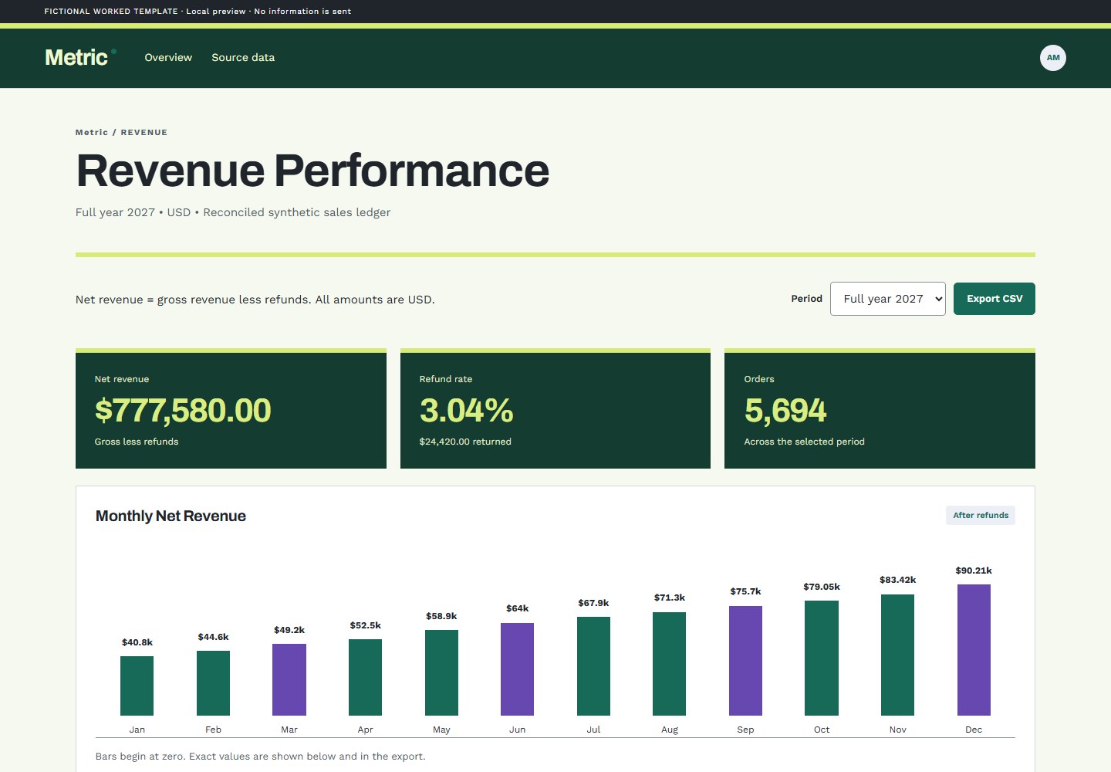Select the purple March bar
The image size is (1111, 772).
coord(289,679)
